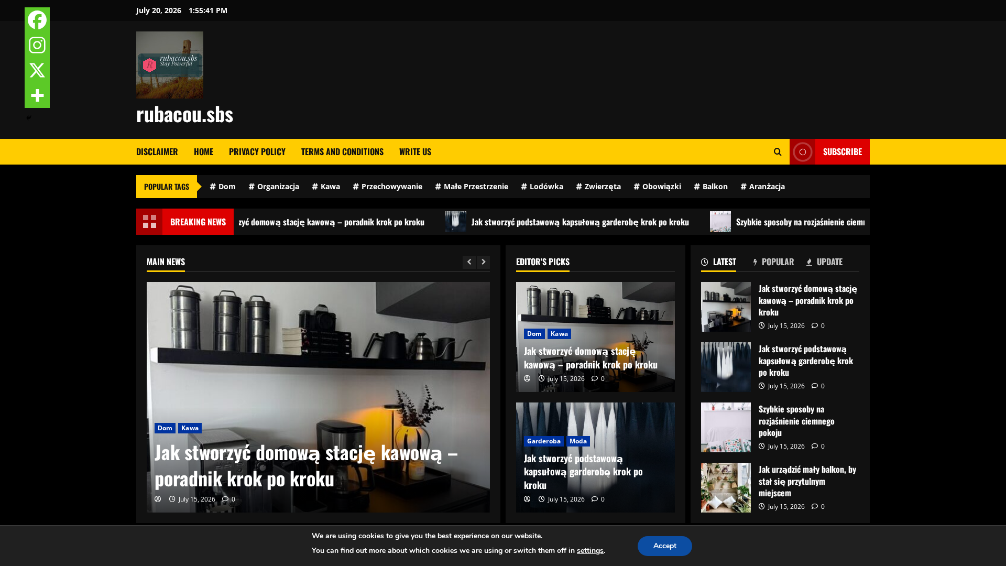Share via the X icon

pyautogui.click(x=37, y=70)
